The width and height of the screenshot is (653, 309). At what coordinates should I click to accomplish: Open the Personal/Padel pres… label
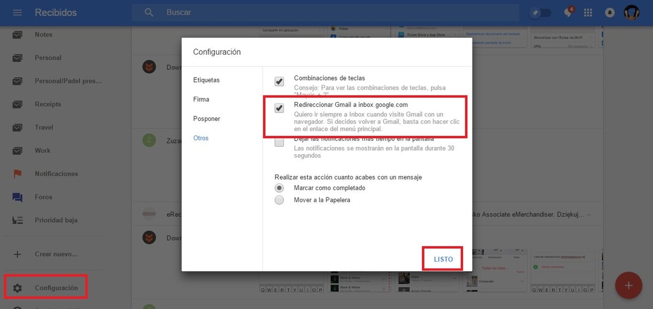(68, 81)
